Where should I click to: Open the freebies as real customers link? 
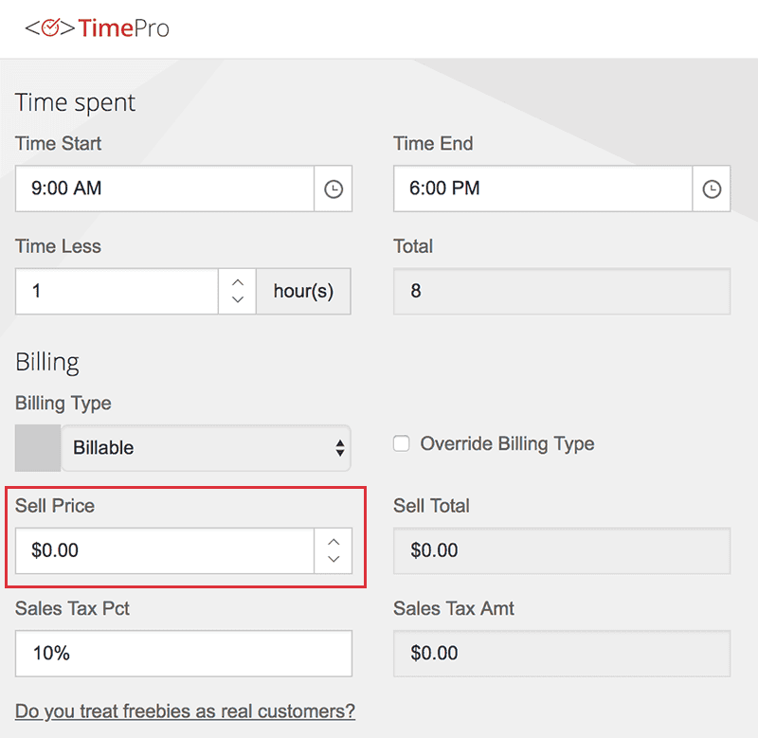click(185, 711)
